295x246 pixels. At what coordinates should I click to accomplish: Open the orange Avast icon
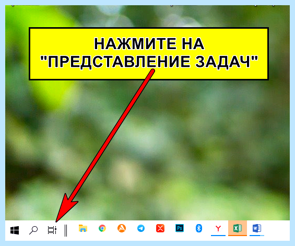pos(122,228)
